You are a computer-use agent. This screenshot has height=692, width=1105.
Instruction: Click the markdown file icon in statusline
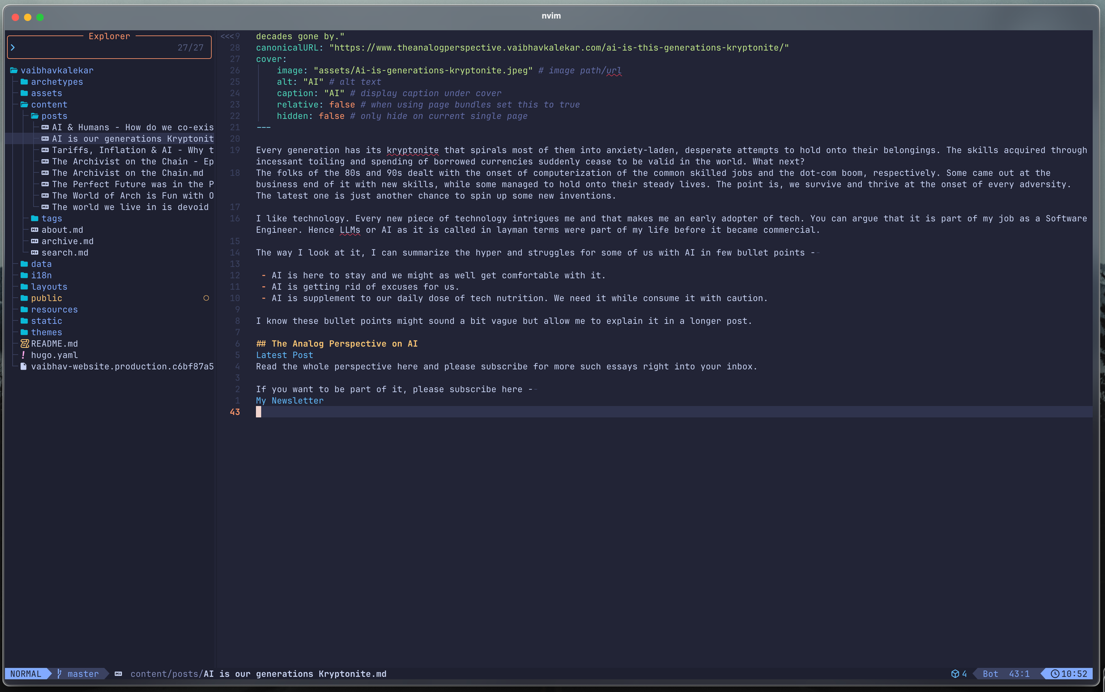(x=118, y=674)
